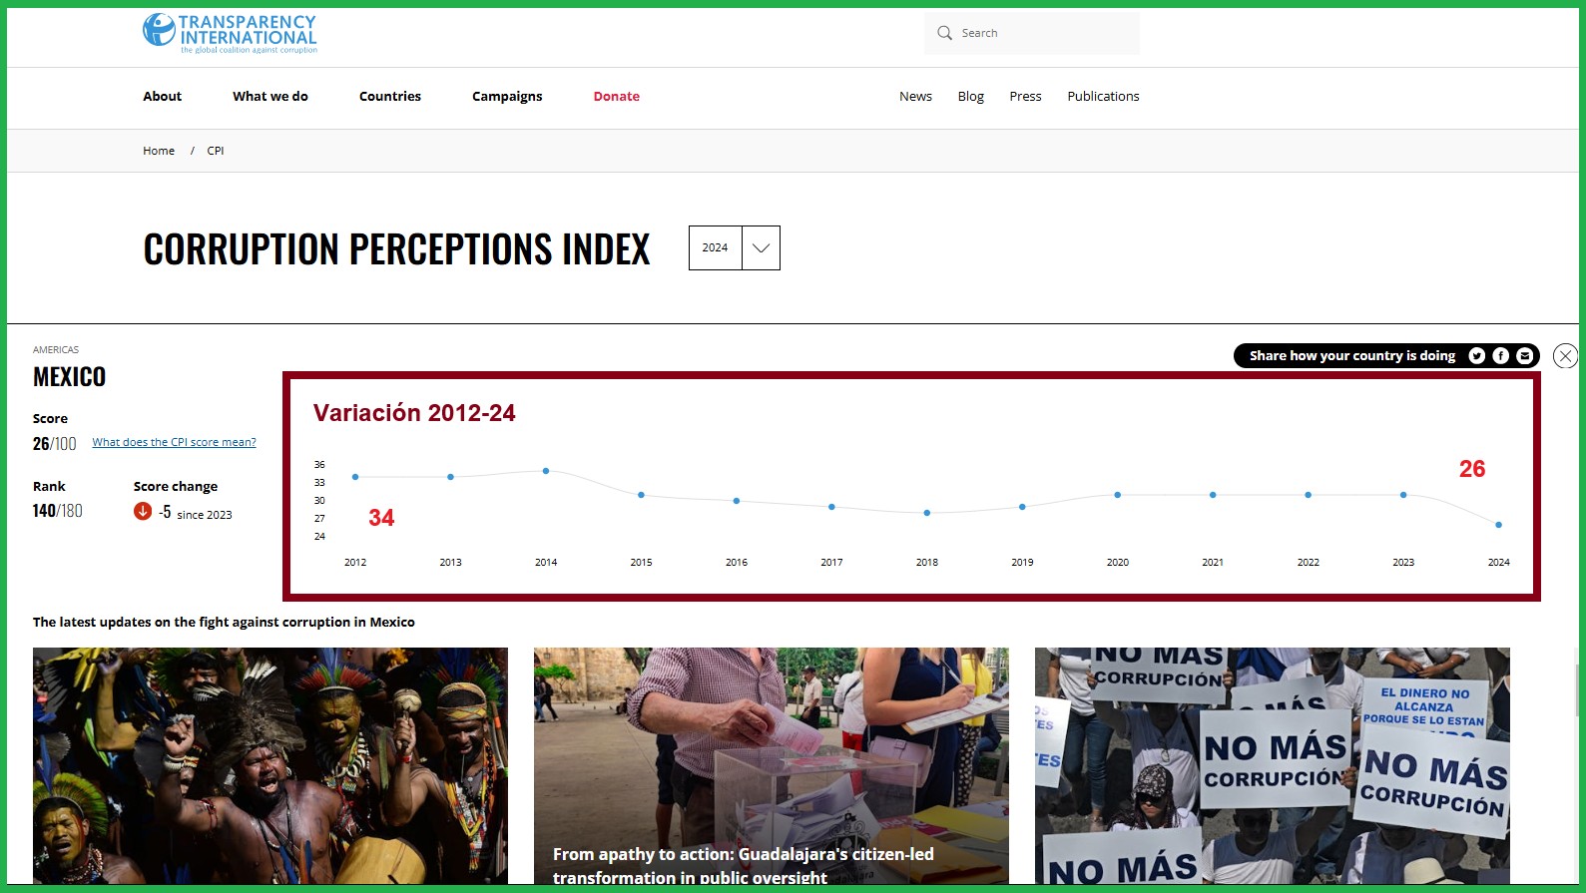Screen dimensions: 1586x893
Task: Close the Mexico country panel
Action: (1566, 356)
